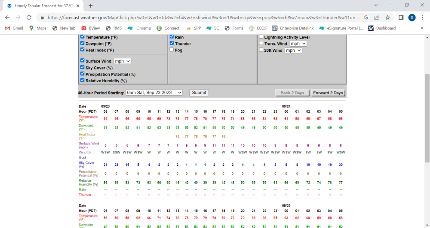Click the '09/24' date header
Viewport: 430px width, 228px height.
pos(286,106)
